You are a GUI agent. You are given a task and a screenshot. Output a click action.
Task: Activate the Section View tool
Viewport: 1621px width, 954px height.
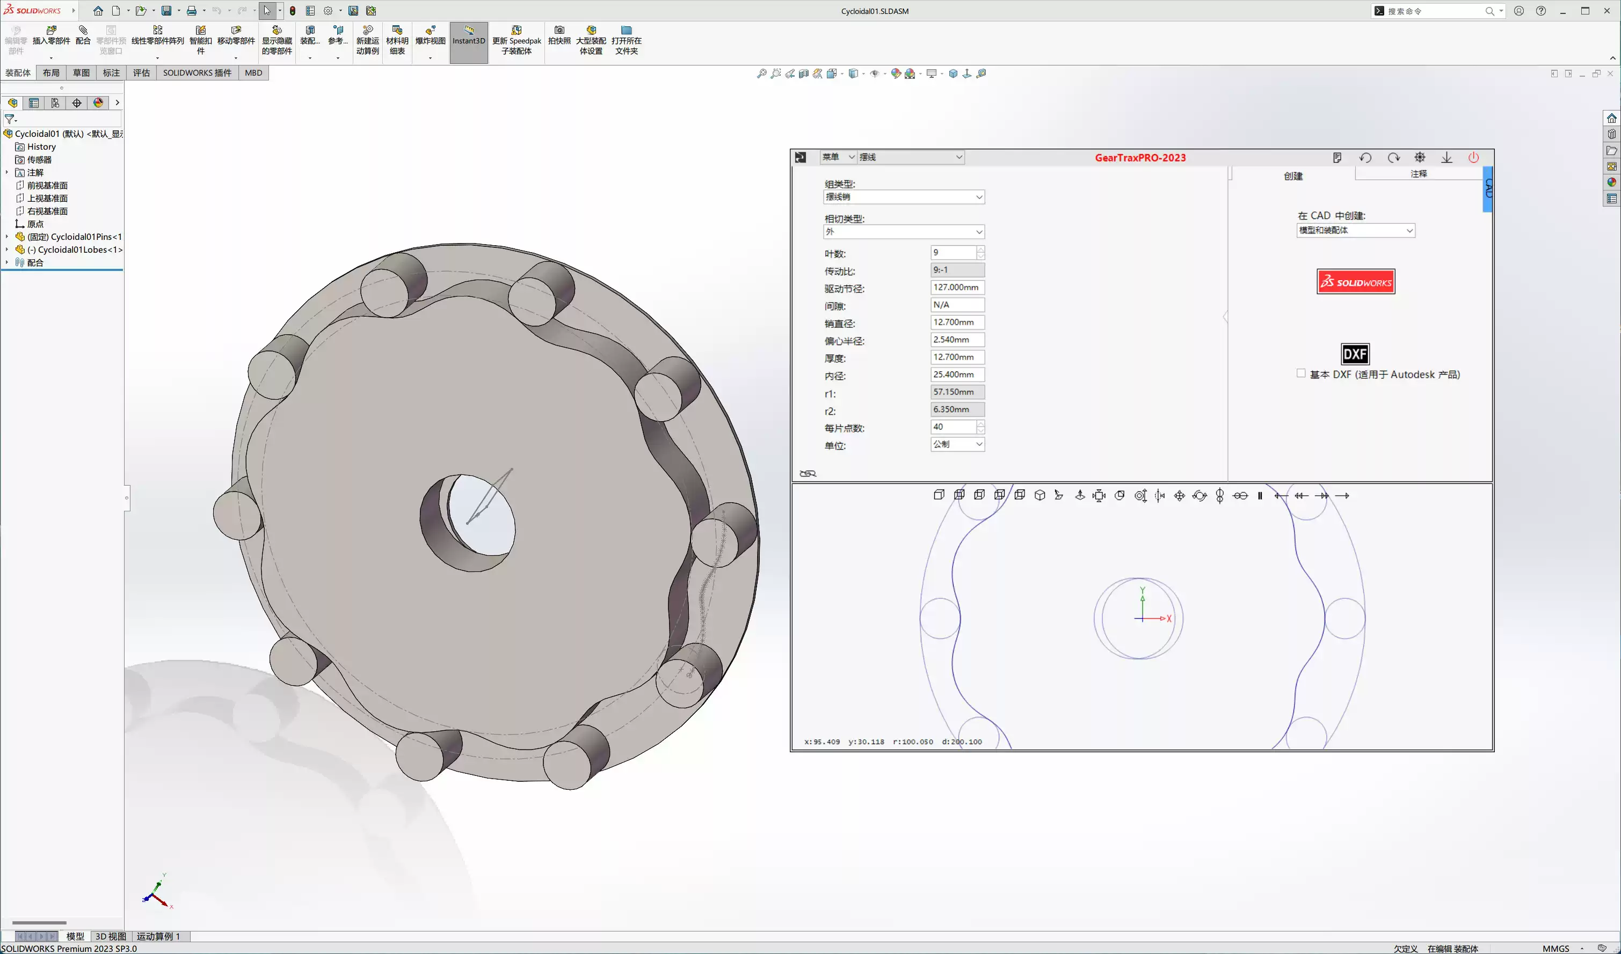coord(802,74)
